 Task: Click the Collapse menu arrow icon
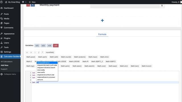2,74
